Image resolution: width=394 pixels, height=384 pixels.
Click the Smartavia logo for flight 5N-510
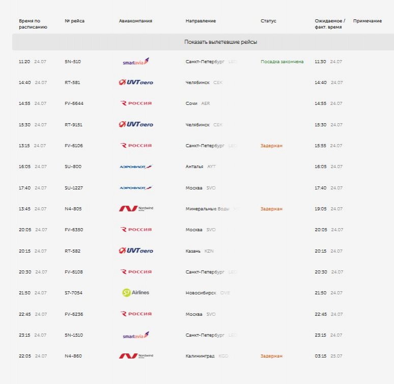coord(136,61)
